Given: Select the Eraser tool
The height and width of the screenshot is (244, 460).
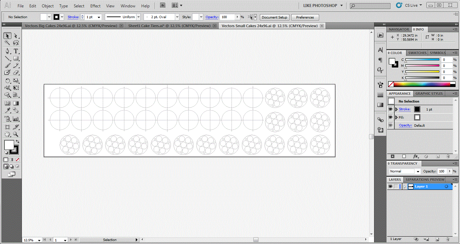Looking at the screenshot, I should [x=16, y=73].
